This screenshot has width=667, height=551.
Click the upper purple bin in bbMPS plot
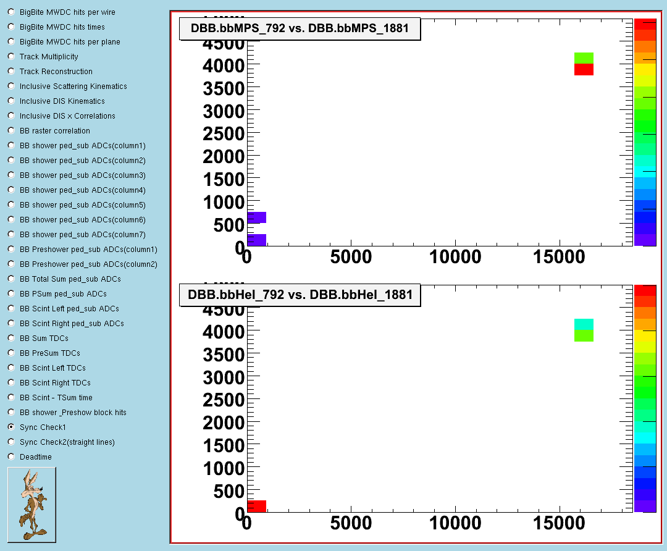pos(256,217)
